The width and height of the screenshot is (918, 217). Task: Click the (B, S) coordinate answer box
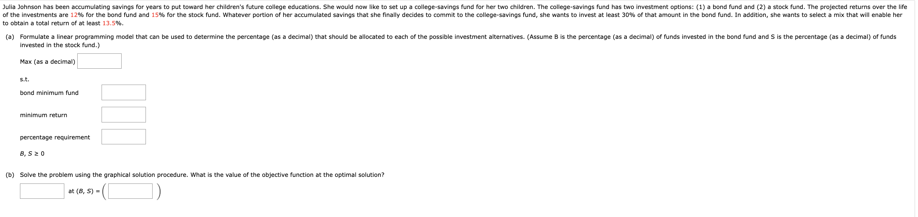[130, 191]
